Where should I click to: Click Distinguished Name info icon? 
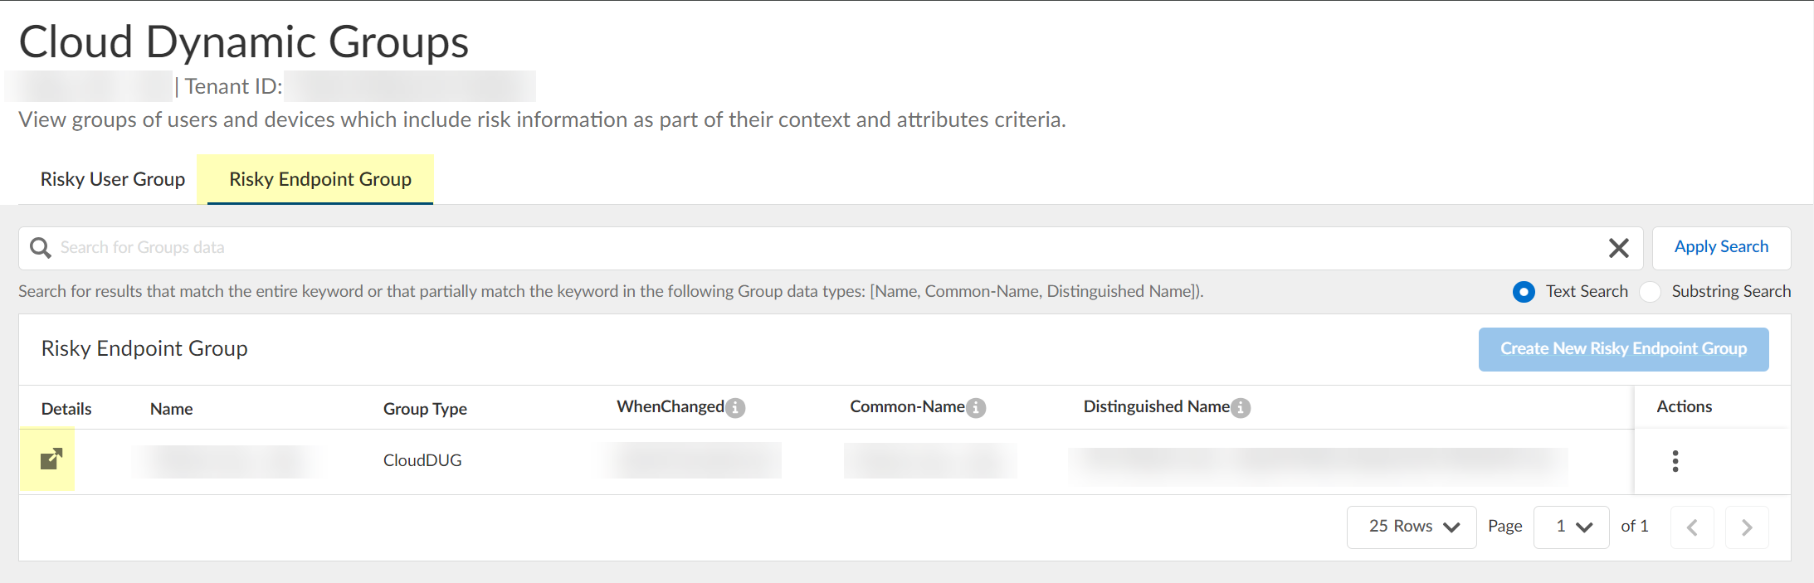[1241, 408]
